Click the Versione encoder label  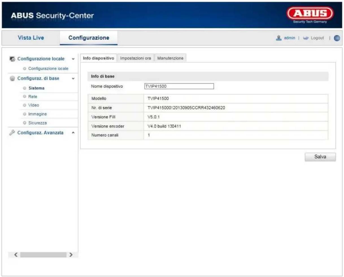[x=108, y=126]
